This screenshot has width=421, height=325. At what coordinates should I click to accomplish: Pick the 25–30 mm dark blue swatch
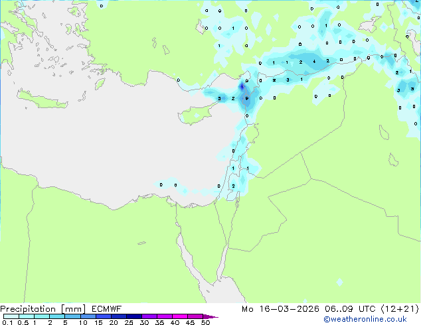[134, 316]
